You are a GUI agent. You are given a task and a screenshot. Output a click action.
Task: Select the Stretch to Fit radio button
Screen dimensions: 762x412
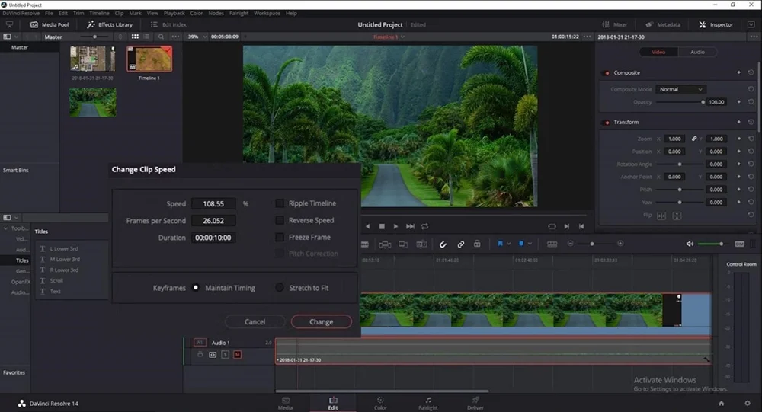280,288
